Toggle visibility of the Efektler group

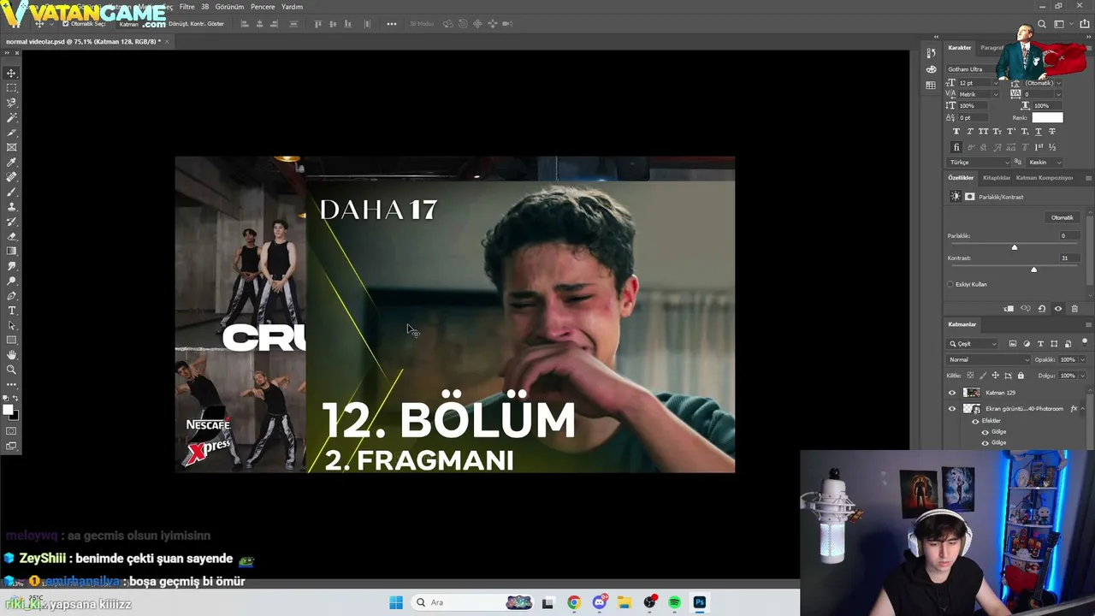975,421
